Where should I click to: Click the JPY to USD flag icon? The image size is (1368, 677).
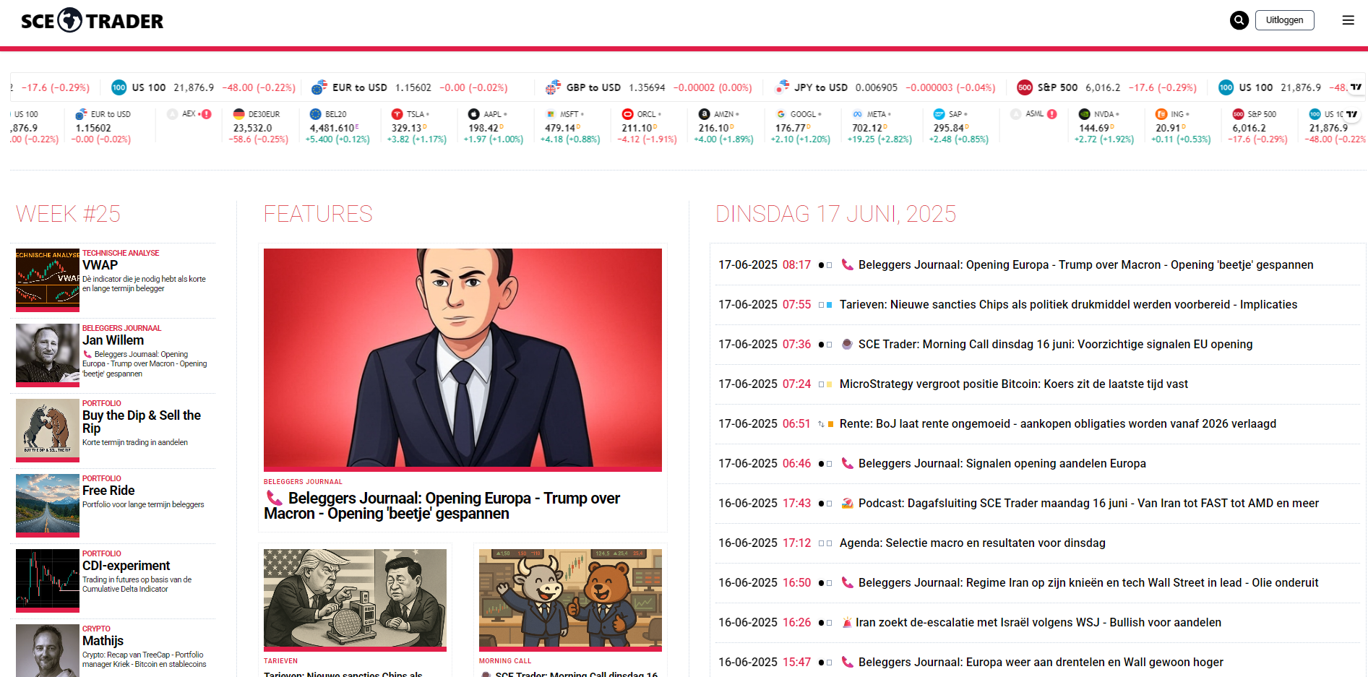782,87
